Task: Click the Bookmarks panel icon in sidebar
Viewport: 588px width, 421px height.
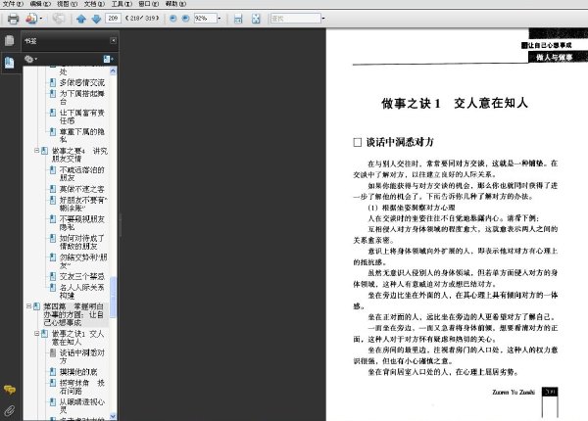Action: tap(10, 63)
